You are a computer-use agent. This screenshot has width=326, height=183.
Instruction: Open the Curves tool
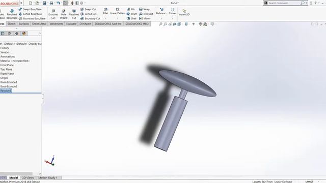(x=173, y=11)
